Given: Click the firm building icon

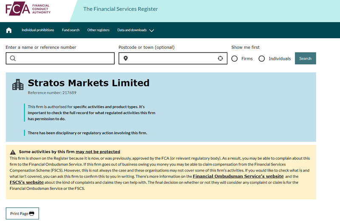Looking at the screenshot, I should [18, 85].
